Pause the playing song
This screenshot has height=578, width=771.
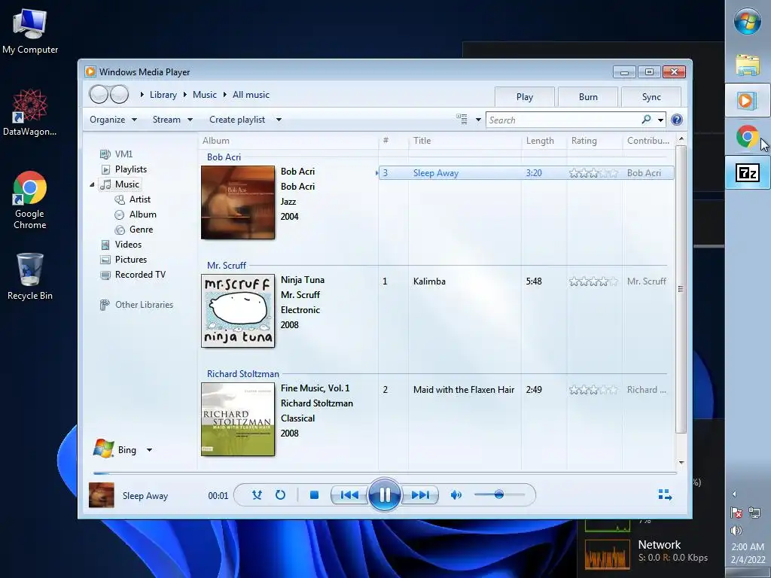pyautogui.click(x=385, y=495)
